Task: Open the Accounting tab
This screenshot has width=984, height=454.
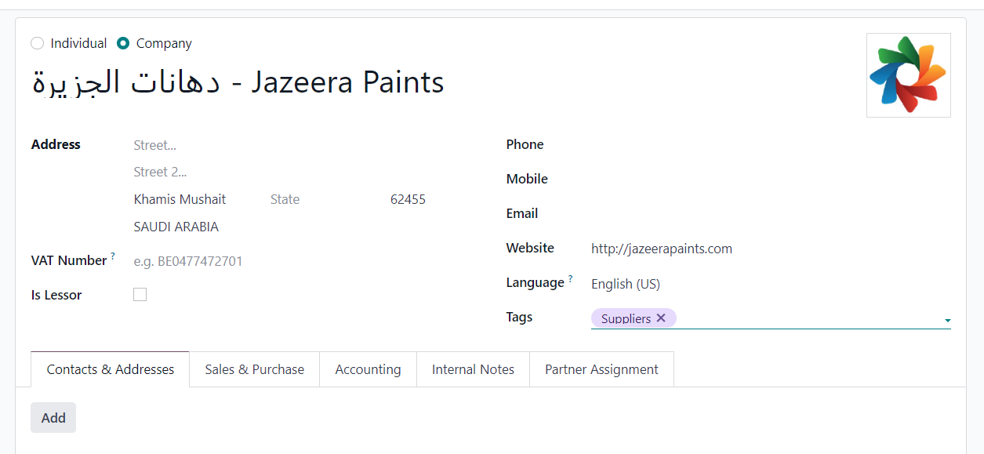Action: click(368, 369)
